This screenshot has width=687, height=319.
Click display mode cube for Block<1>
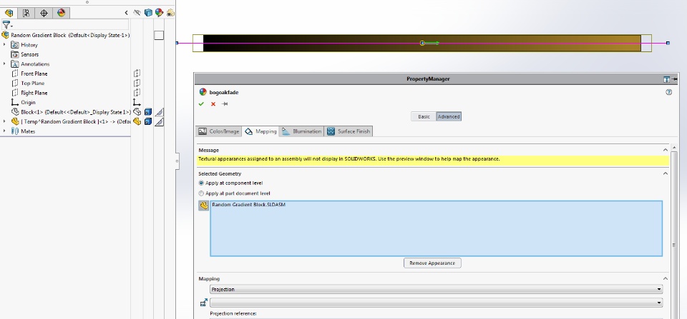(x=148, y=112)
